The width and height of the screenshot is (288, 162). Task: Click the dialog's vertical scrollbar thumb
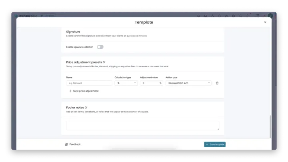click(270, 126)
